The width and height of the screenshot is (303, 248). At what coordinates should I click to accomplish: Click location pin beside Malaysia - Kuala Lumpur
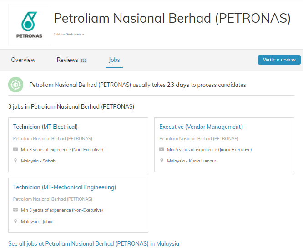tap(162, 161)
